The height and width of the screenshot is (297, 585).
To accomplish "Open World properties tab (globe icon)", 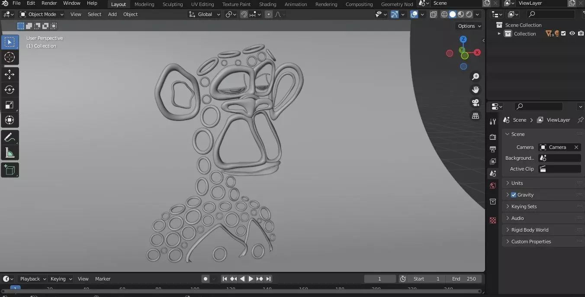I will coord(493,186).
